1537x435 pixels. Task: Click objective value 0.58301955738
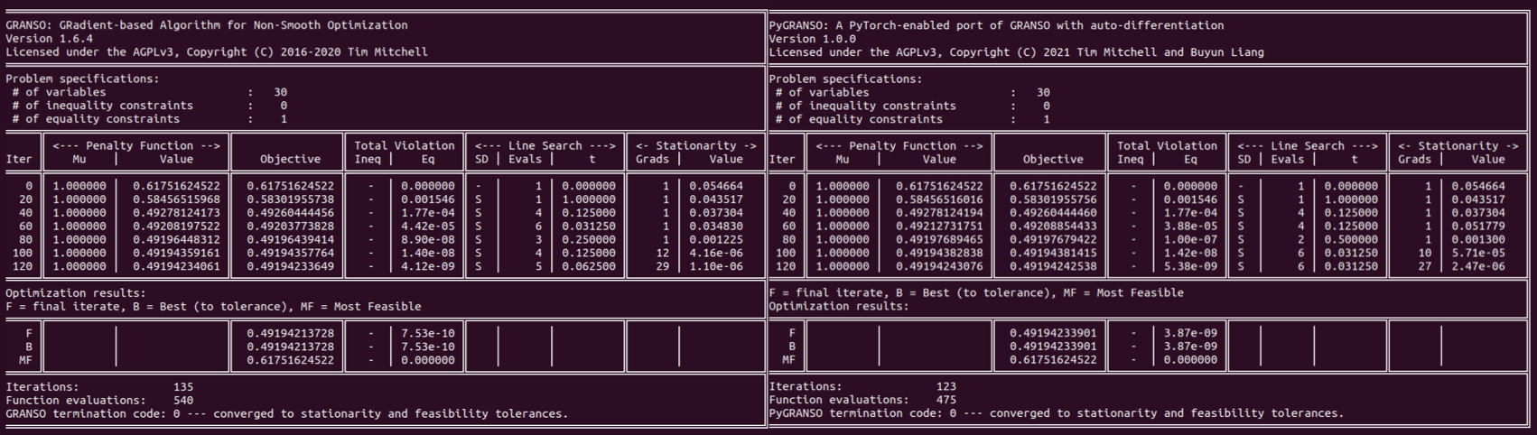click(x=291, y=199)
